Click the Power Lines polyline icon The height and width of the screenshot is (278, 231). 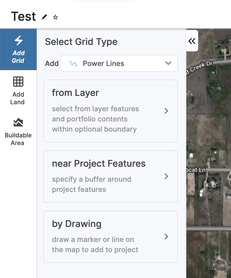(x=74, y=63)
